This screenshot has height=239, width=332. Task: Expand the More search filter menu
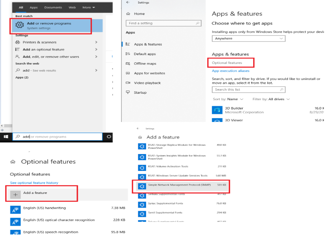[x=89, y=7]
